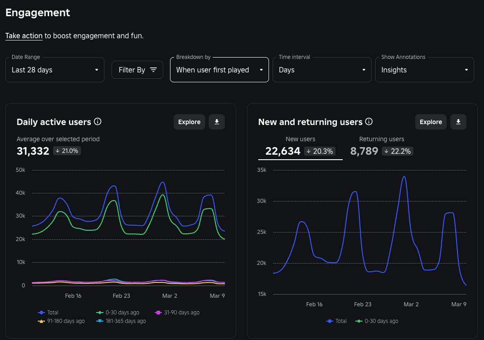
Task: Click info icon beside Daily active users
Action: 98,121
